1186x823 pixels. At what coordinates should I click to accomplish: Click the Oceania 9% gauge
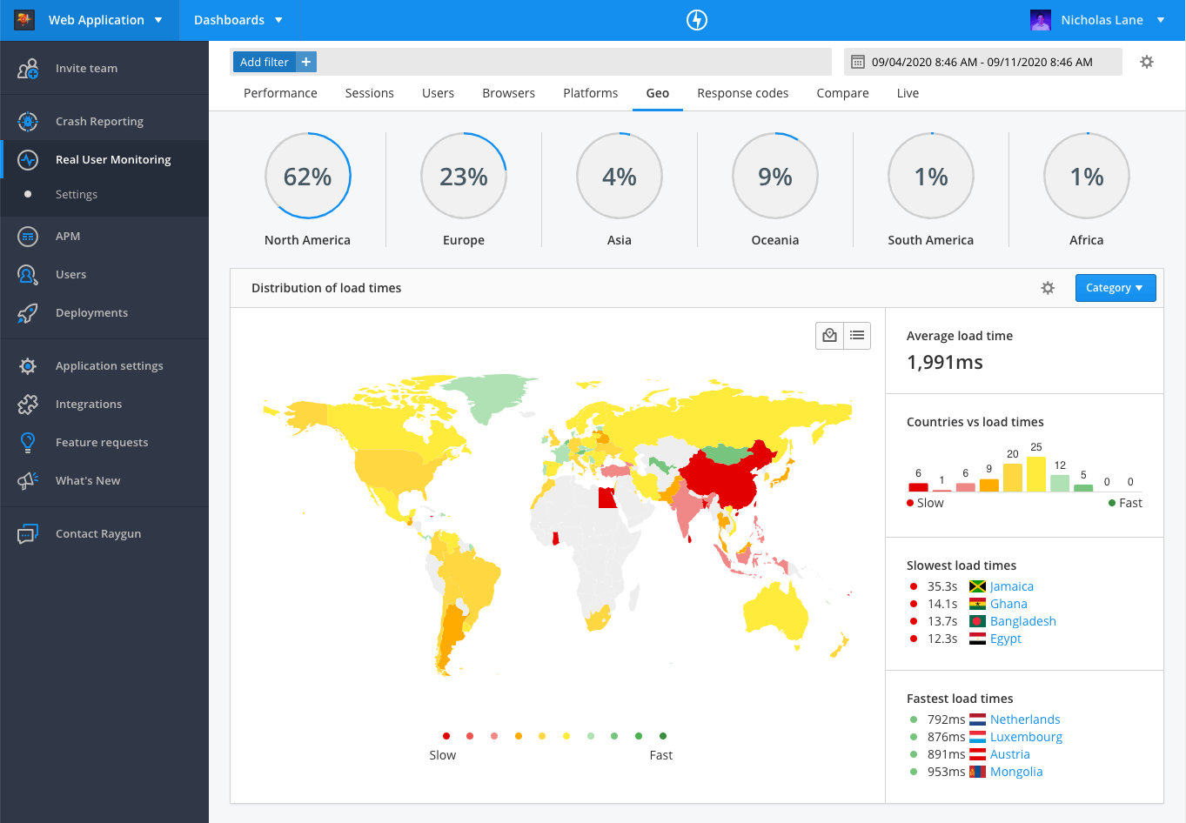click(775, 176)
